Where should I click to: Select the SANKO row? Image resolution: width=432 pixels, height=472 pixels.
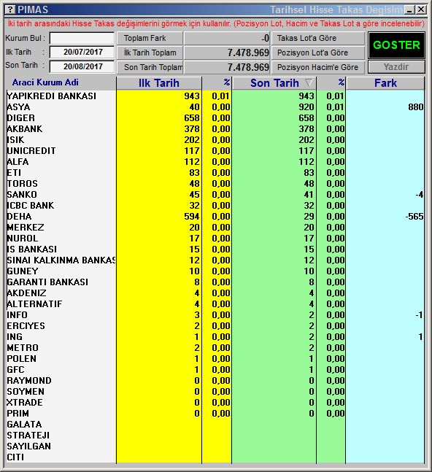coord(215,195)
